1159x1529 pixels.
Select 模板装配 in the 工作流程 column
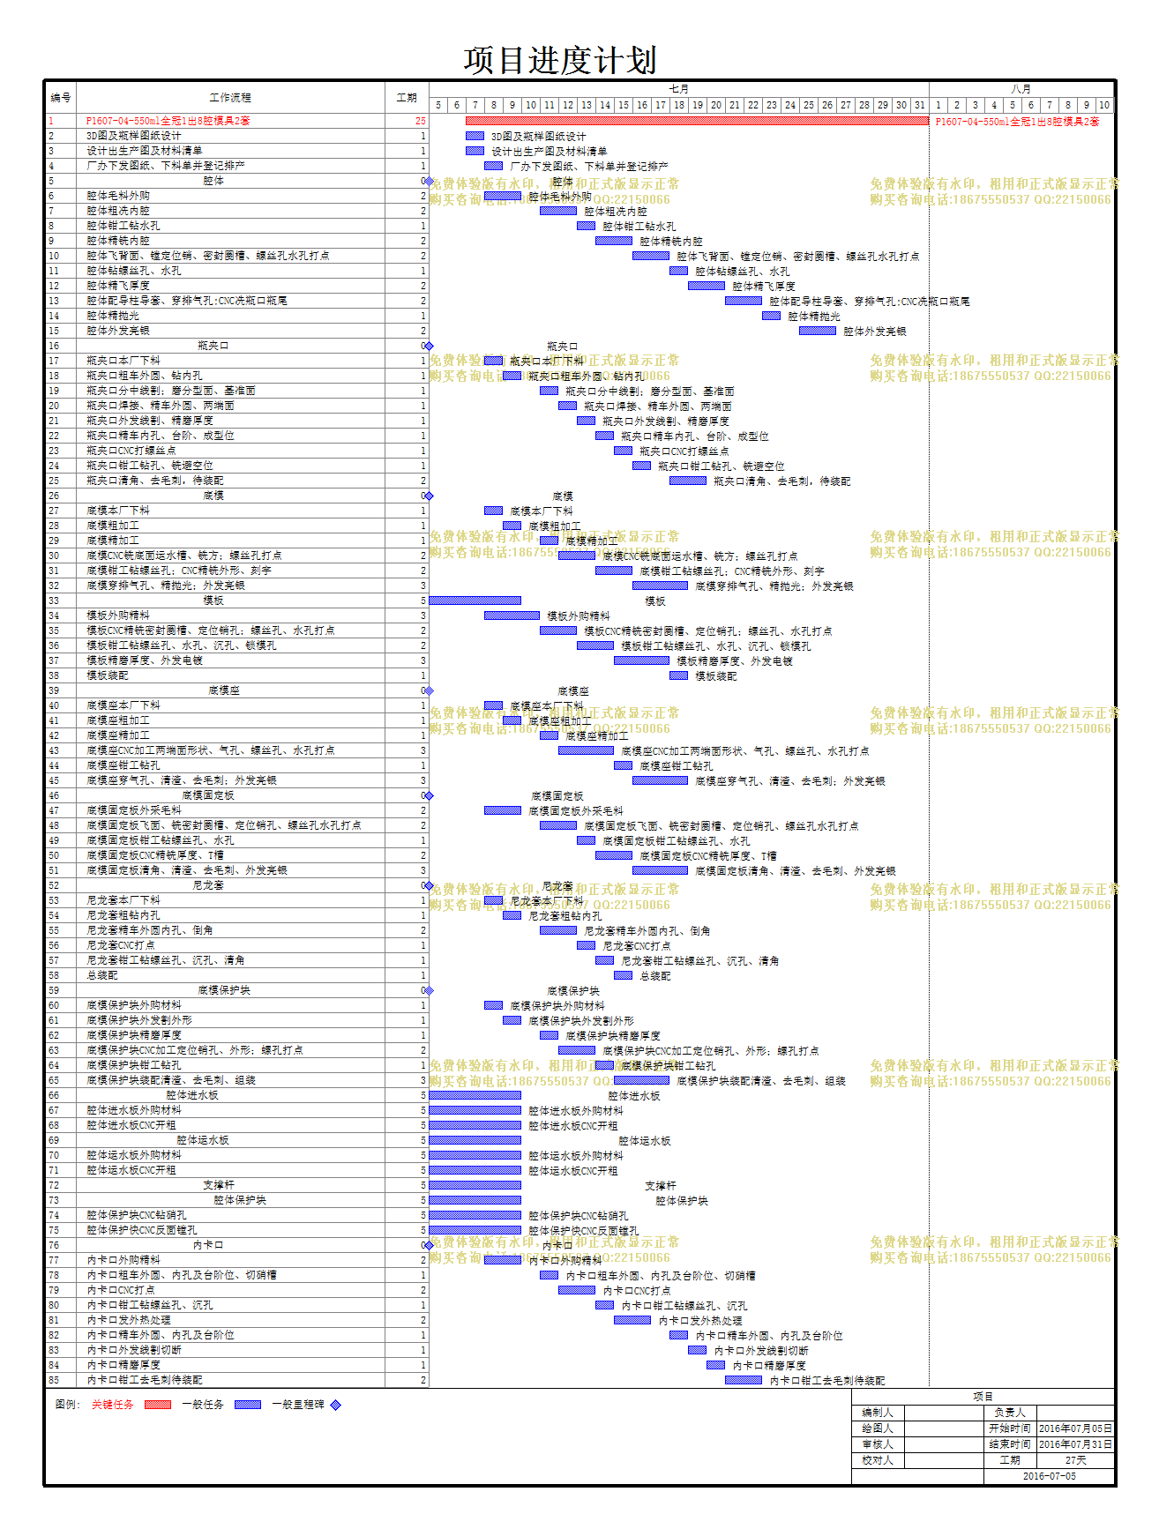click(108, 675)
